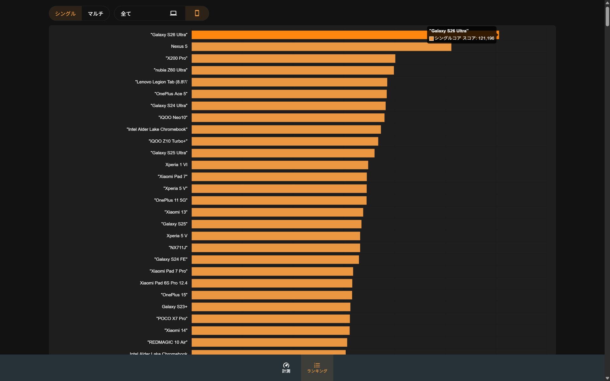
Task: Filter ranking by mobile phone icon
Action: point(197,13)
